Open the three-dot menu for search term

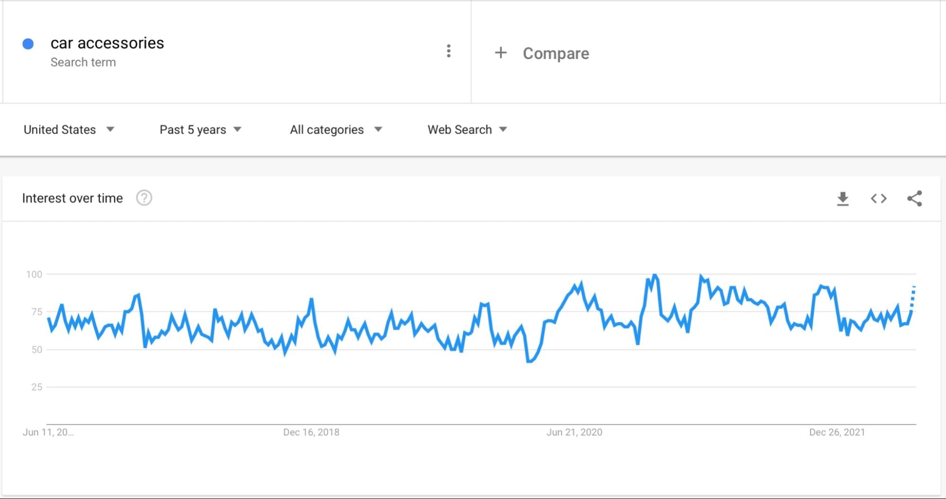(x=449, y=51)
